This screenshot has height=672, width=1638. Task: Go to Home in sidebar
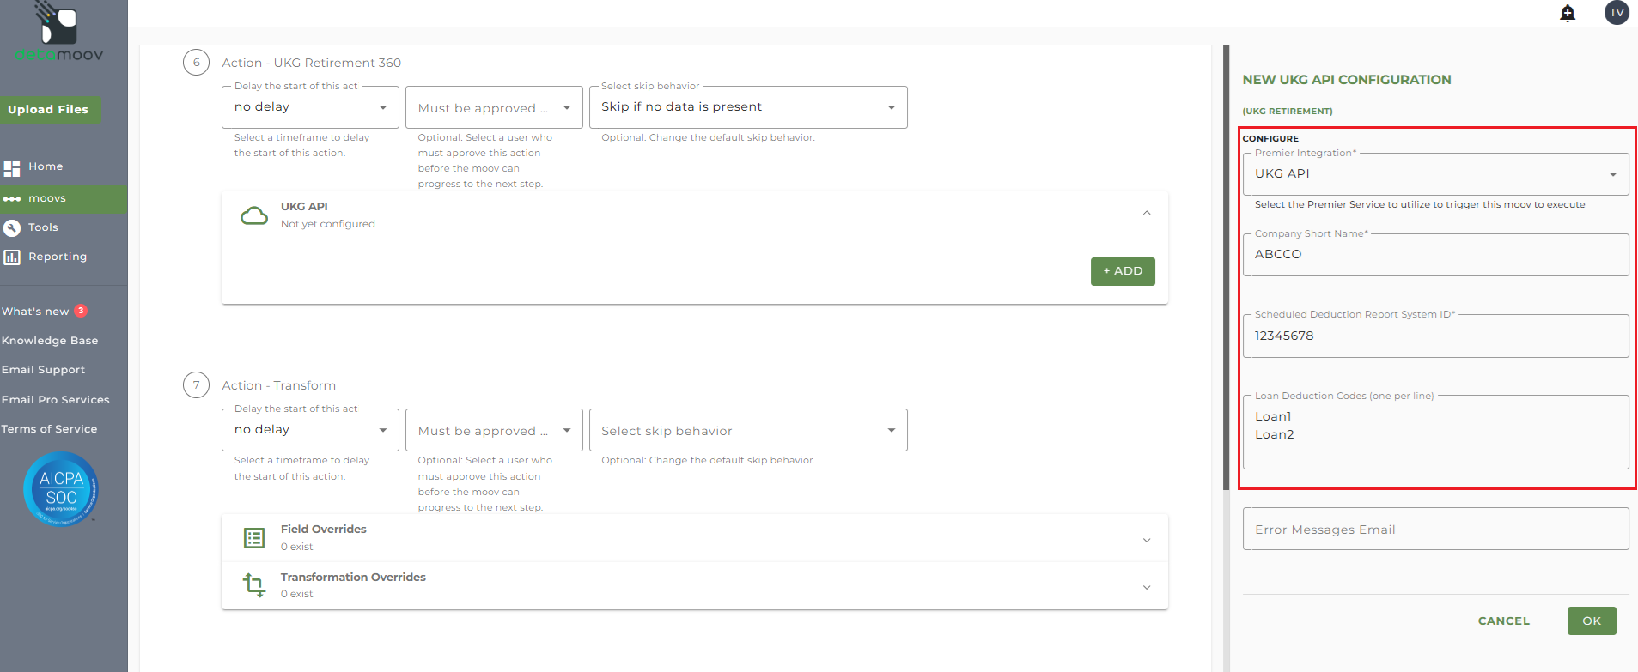click(x=46, y=166)
